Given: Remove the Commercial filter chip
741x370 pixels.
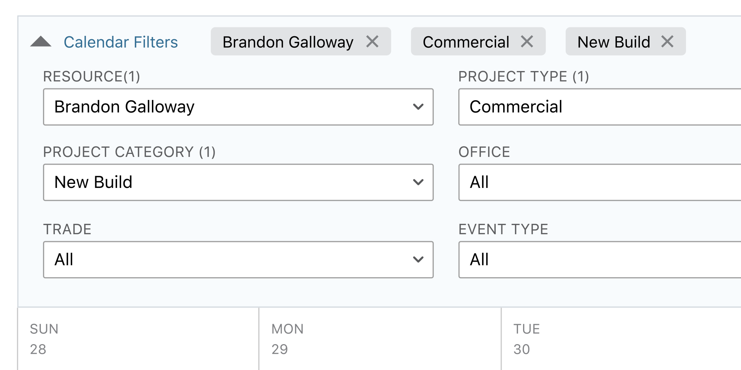Looking at the screenshot, I should click(527, 42).
